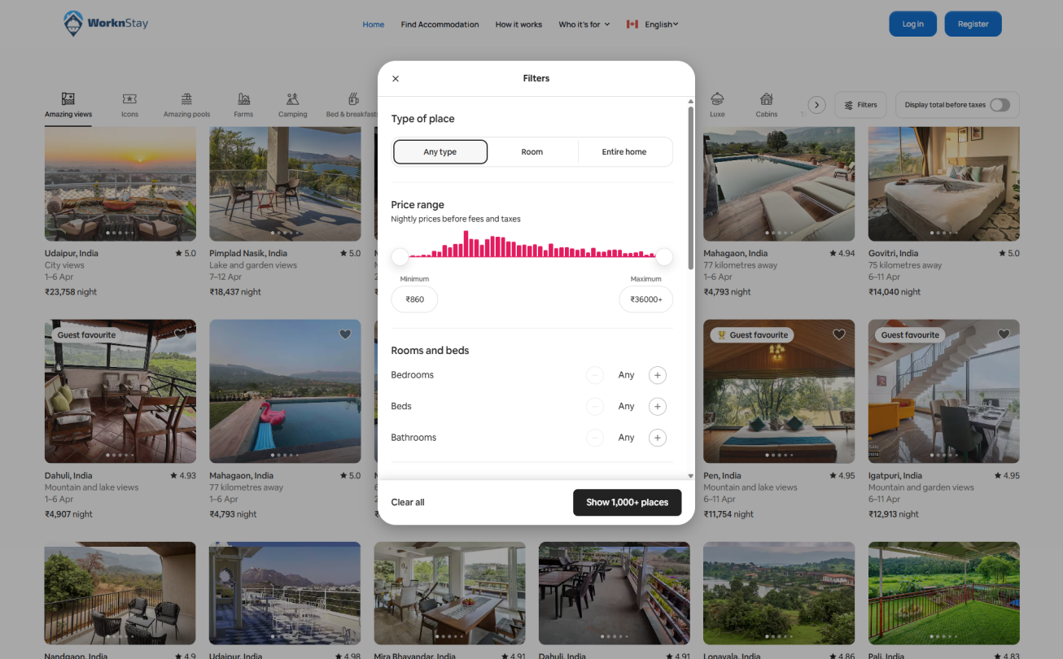Choose Entire home as type of place
The image size is (1063, 659).
pyautogui.click(x=624, y=152)
